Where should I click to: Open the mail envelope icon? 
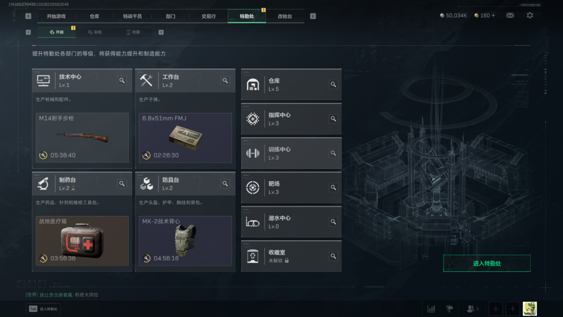[510, 16]
